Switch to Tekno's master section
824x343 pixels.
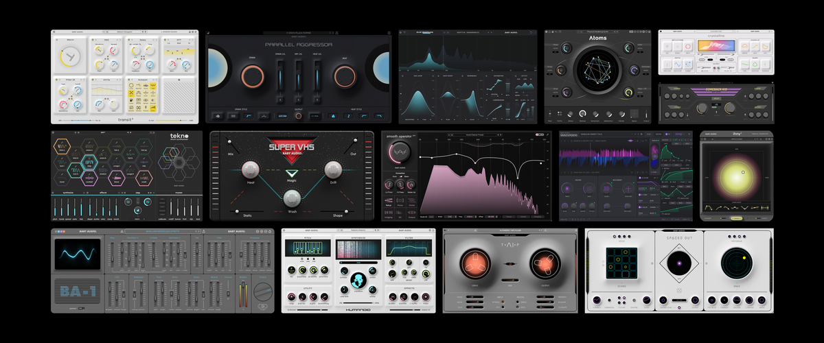(179, 193)
